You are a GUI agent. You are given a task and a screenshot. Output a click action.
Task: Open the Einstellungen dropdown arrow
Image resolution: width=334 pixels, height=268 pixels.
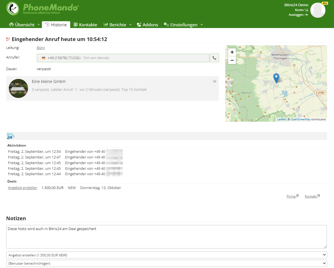click(x=202, y=25)
